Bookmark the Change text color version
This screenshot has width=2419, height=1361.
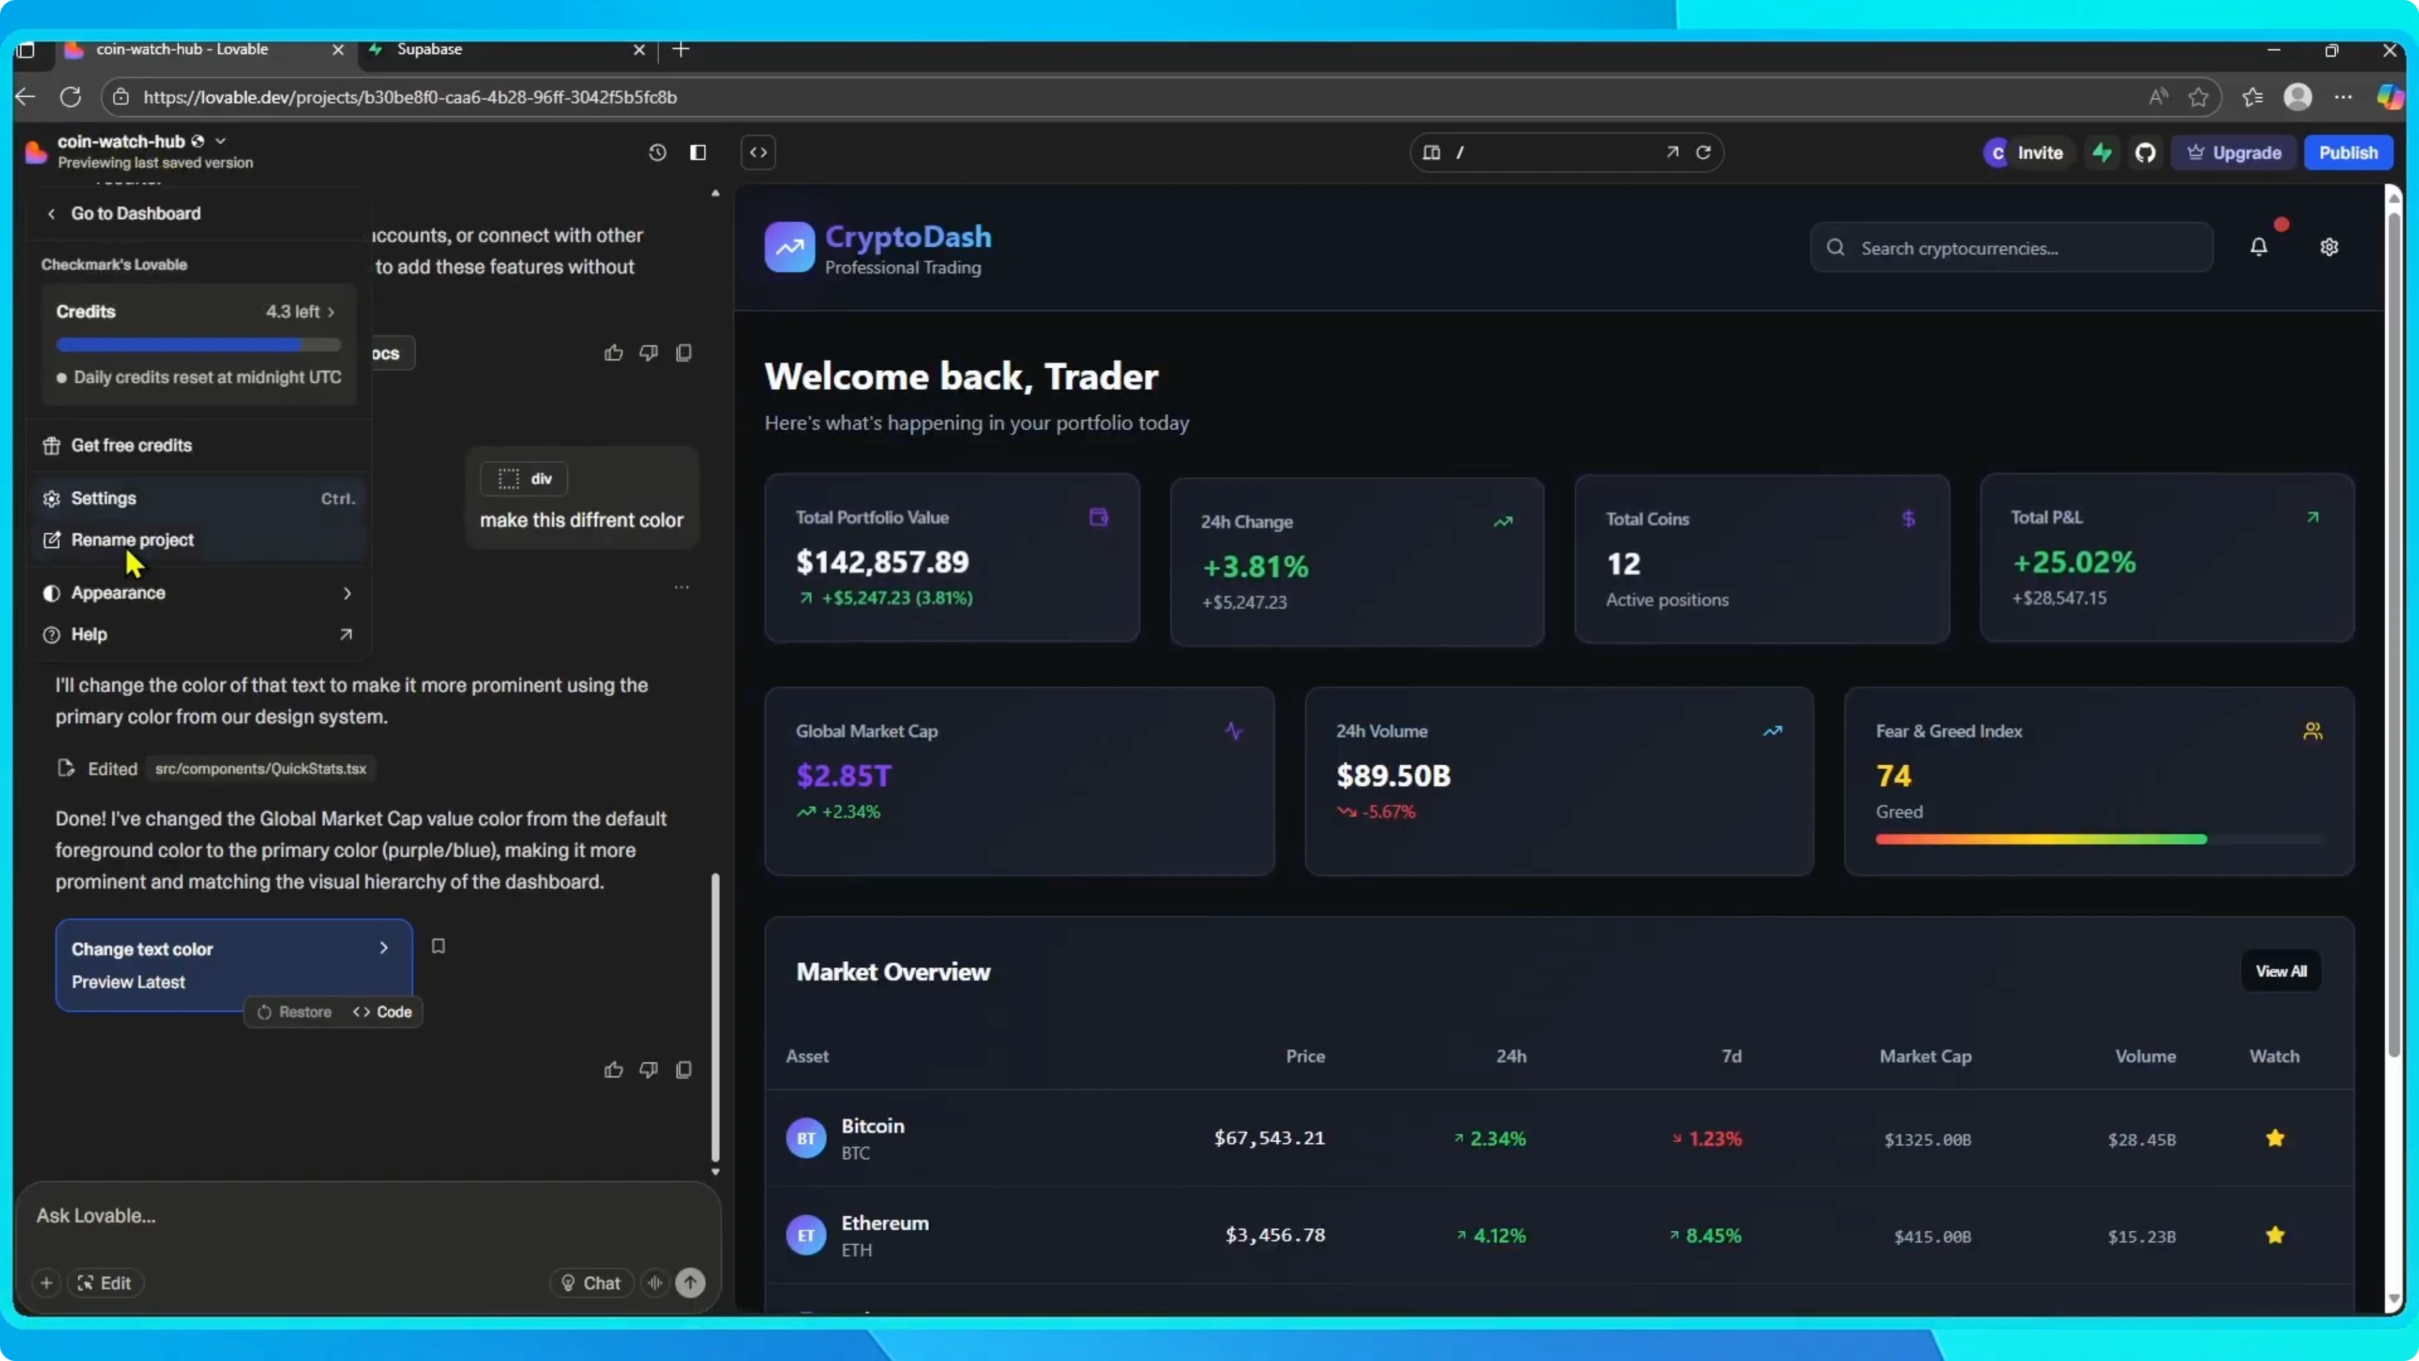pos(438,946)
